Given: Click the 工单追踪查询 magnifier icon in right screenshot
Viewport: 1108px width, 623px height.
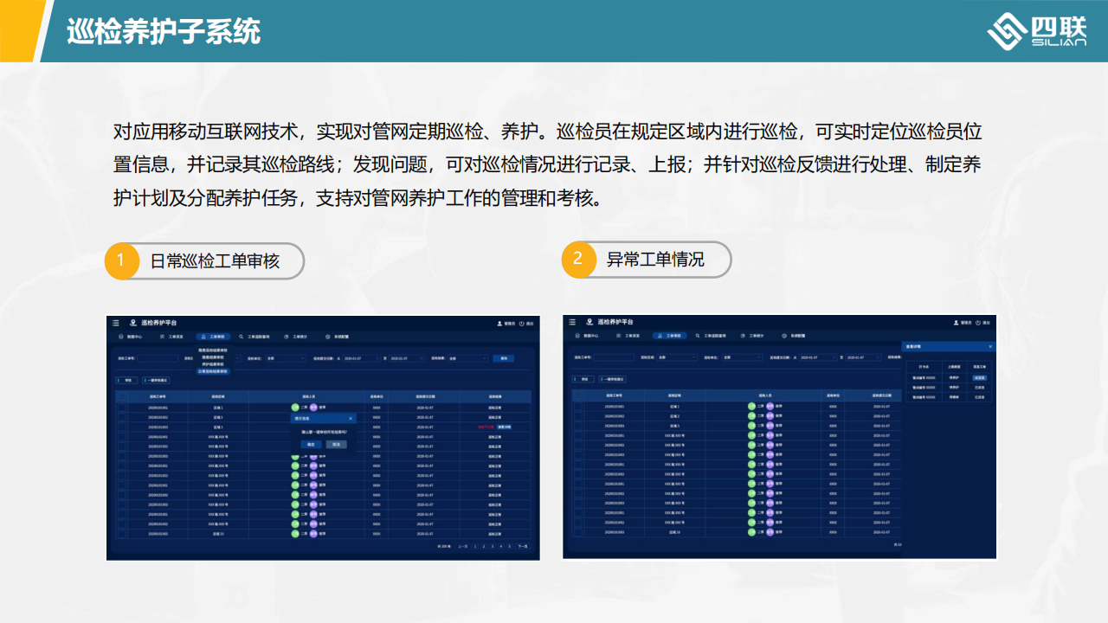Looking at the screenshot, I should [x=698, y=336].
